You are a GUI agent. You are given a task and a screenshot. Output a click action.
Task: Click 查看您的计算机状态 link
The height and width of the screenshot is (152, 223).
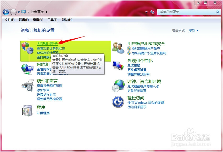pyautogui.click(x=51, y=48)
